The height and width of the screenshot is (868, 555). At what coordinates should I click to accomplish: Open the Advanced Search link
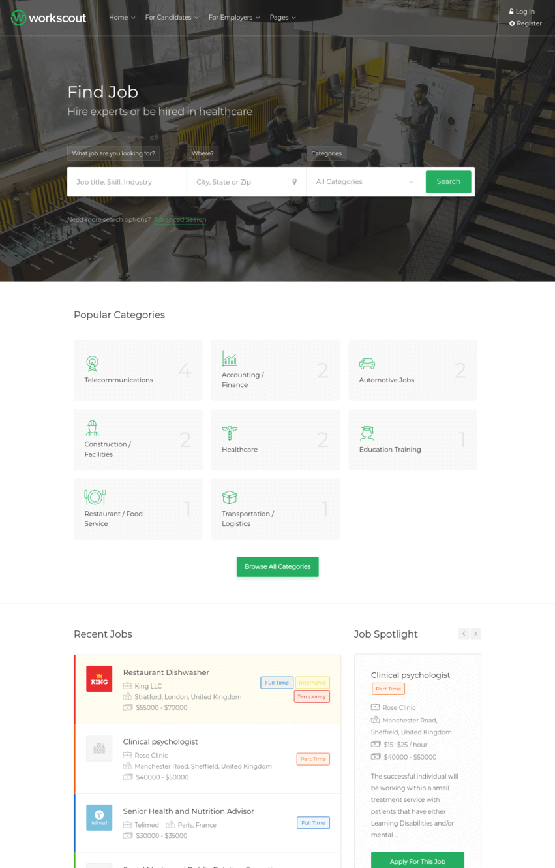pyautogui.click(x=180, y=220)
